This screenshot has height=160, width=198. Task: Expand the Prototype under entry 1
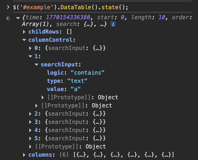pos(37,106)
